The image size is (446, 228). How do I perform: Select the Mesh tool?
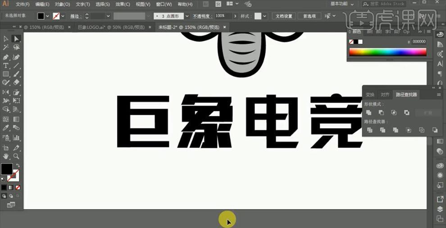6,119
